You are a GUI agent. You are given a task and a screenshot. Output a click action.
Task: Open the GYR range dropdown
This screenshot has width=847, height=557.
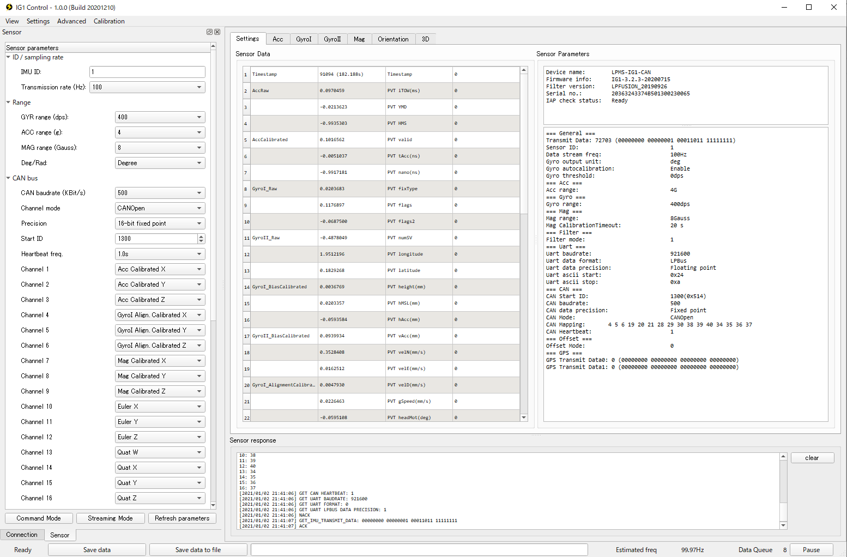(160, 117)
